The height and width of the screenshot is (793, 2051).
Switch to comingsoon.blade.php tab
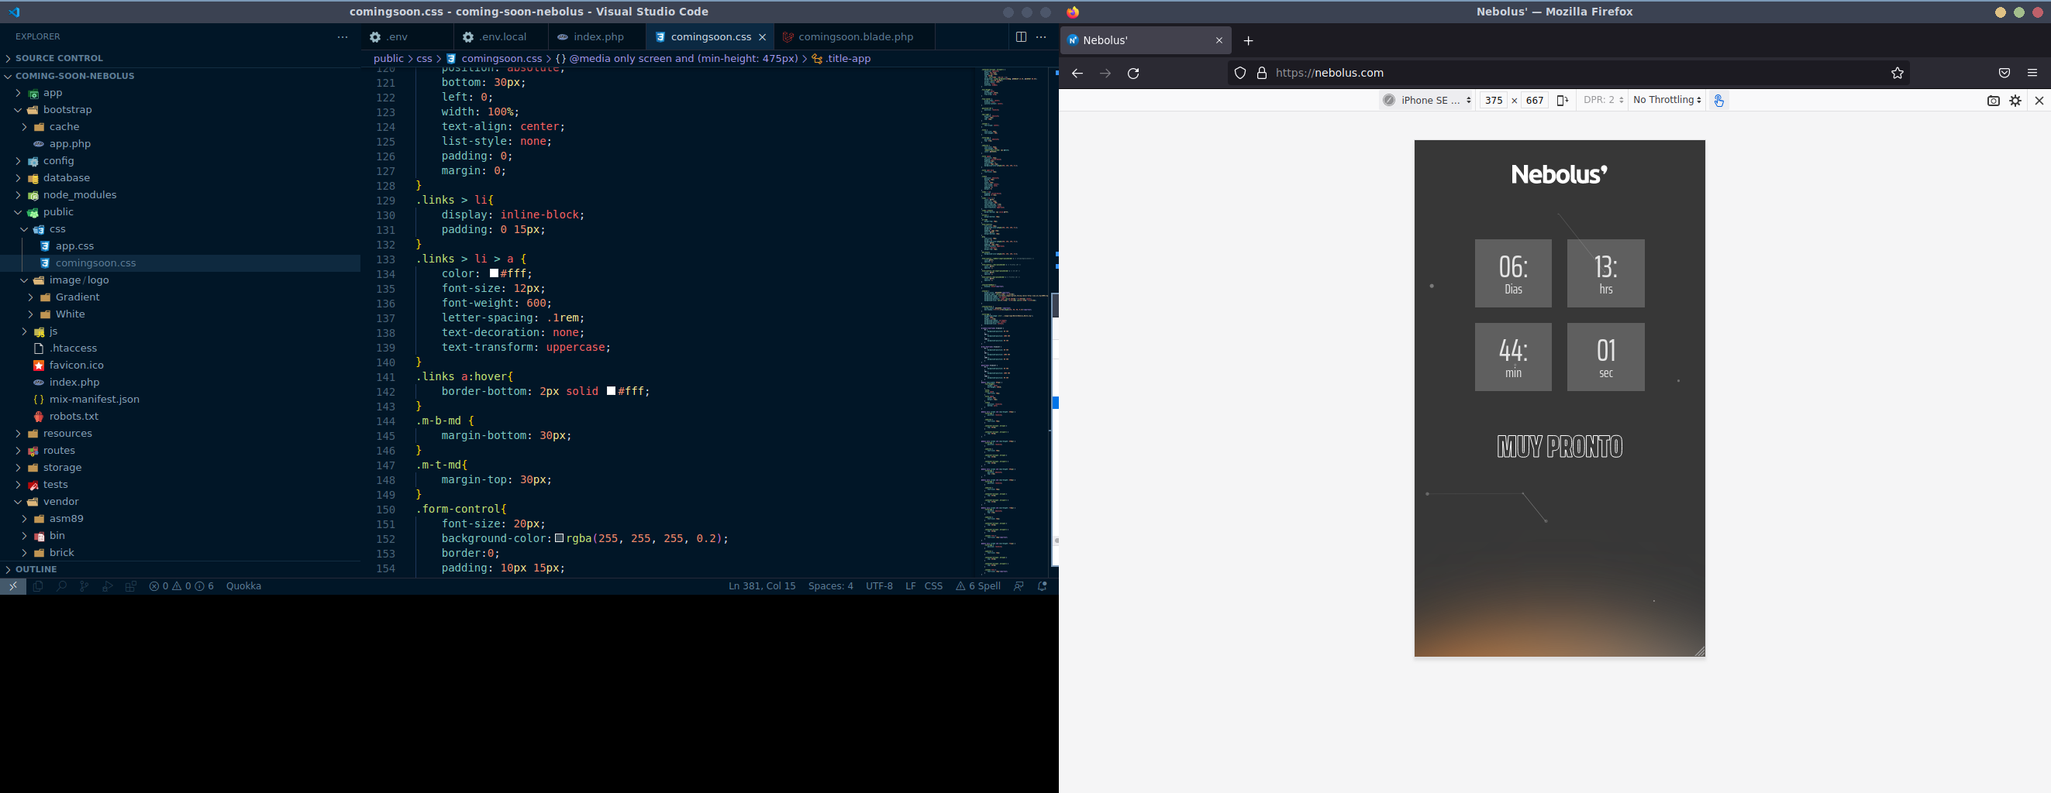point(855,36)
